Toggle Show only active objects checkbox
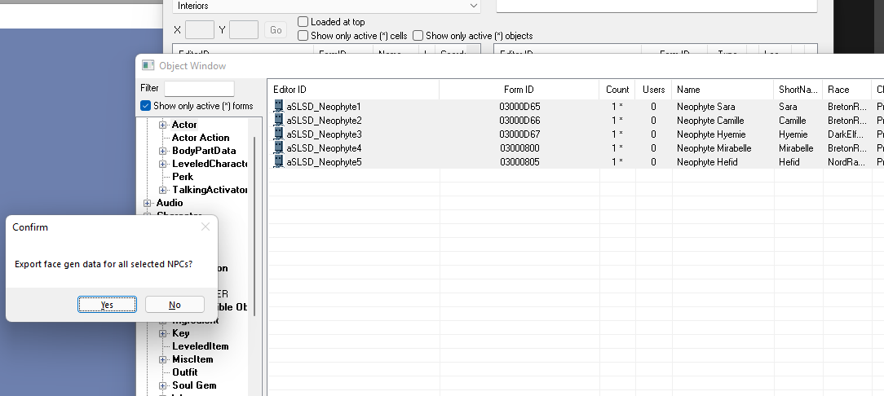Image resolution: width=884 pixels, height=396 pixels. coord(418,36)
